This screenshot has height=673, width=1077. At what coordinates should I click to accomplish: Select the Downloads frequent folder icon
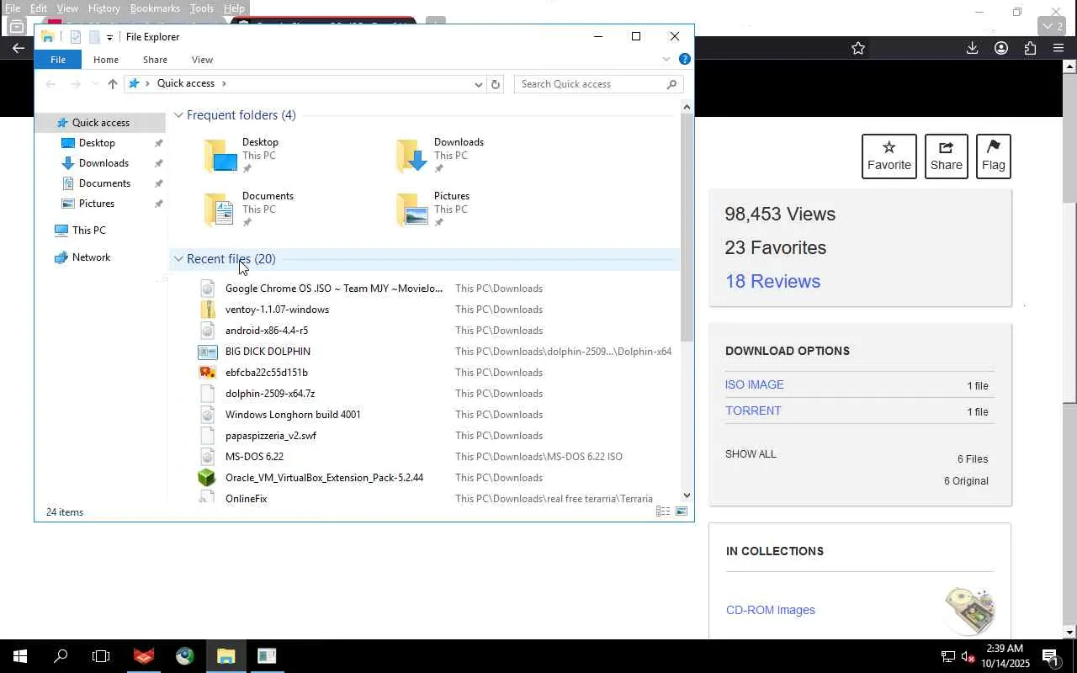pos(412,156)
